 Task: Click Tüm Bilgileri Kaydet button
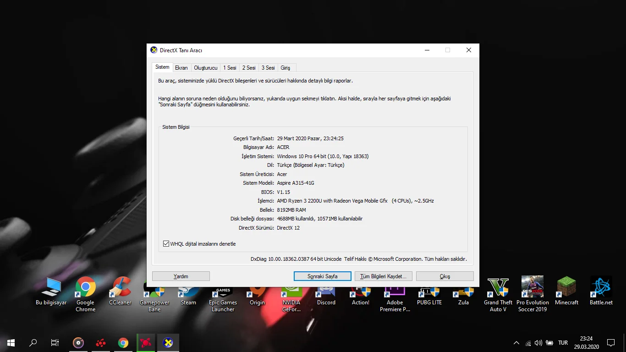[384, 276]
